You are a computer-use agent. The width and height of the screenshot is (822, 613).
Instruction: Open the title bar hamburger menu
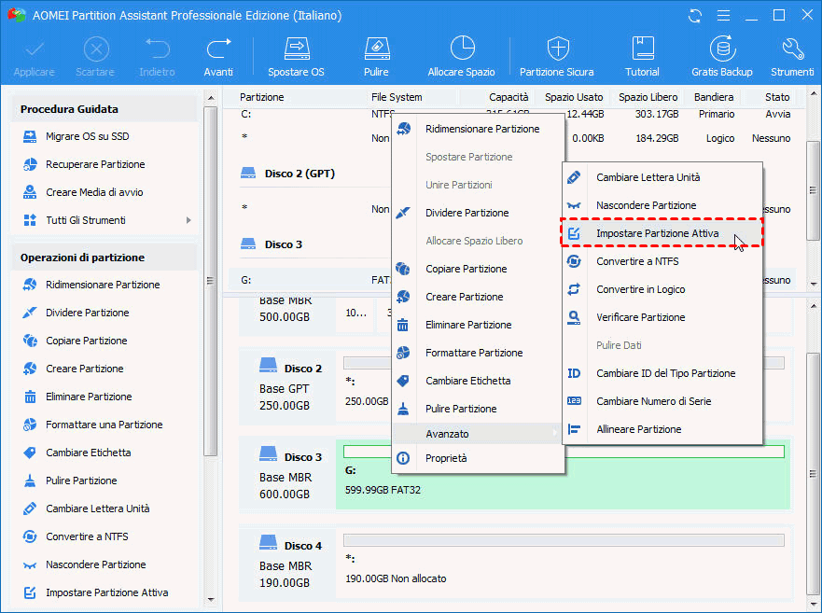pyautogui.click(x=724, y=16)
